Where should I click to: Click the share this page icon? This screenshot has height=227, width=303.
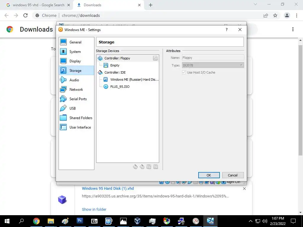tap(266, 15)
